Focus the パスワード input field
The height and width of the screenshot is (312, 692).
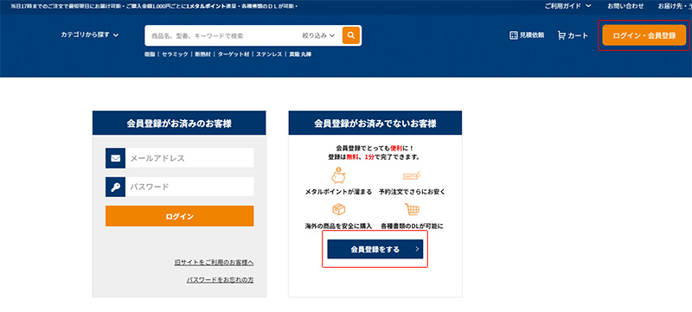coord(189,187)
